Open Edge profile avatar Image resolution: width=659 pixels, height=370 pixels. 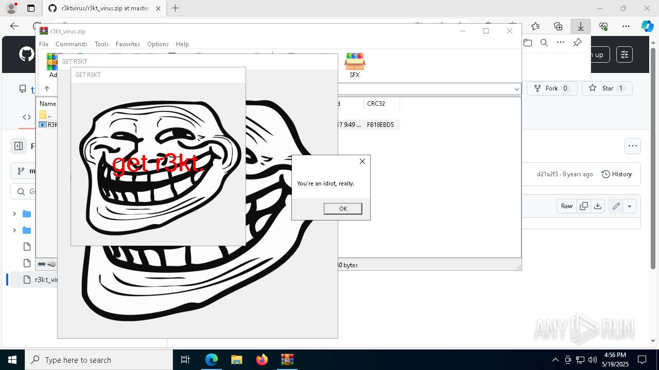click(x=11, y=8)
